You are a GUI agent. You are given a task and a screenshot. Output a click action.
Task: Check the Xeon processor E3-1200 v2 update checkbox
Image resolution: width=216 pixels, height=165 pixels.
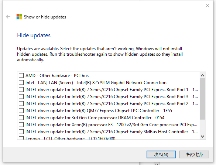(21, 125)
